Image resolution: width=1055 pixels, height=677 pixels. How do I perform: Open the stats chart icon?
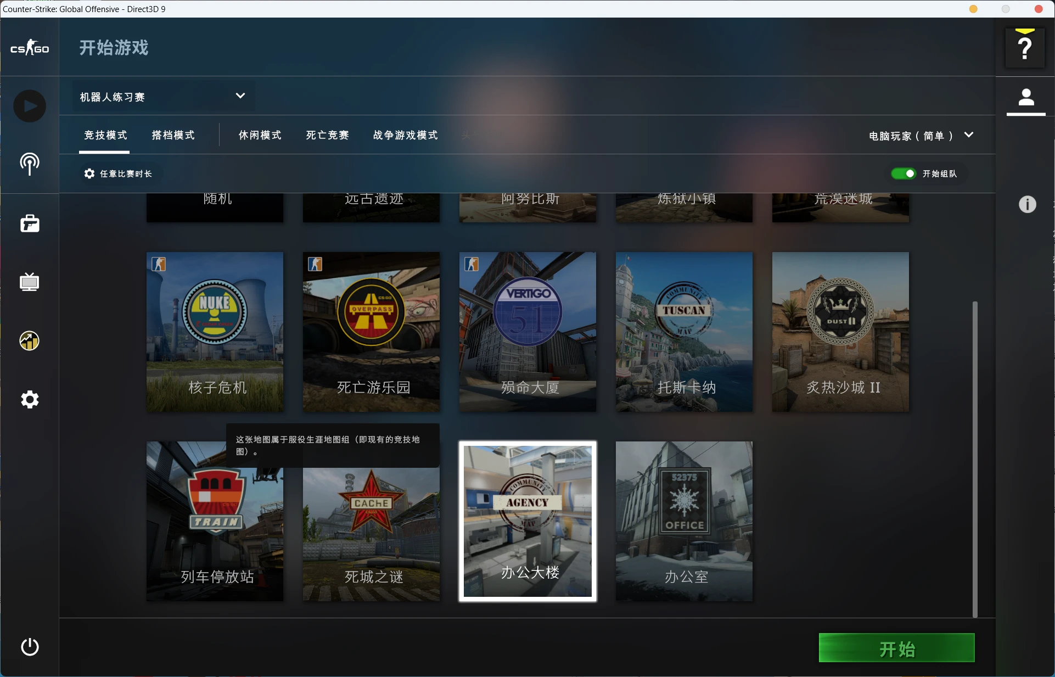tap(30, 341)
